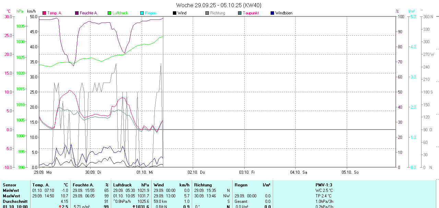
Task: Click the teal Taupunkt legend swatch
Action: click(x=240, y=13)
